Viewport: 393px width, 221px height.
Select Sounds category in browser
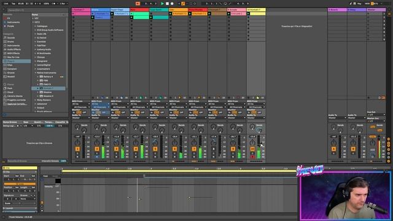point(11,37)
